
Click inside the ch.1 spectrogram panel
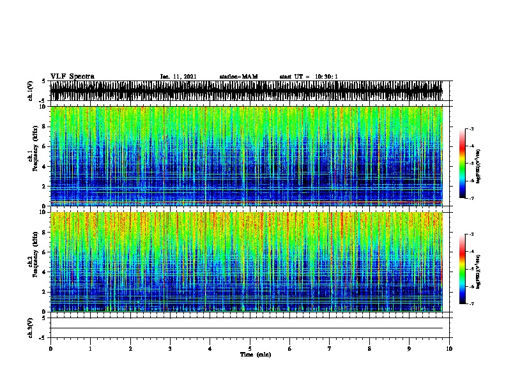pyautogui.click(x=247, y=156)
